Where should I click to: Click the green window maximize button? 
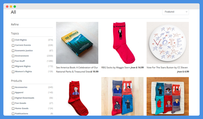(x=15, y=7)
